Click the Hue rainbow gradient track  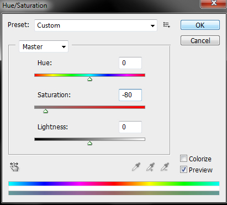[89, 75]
